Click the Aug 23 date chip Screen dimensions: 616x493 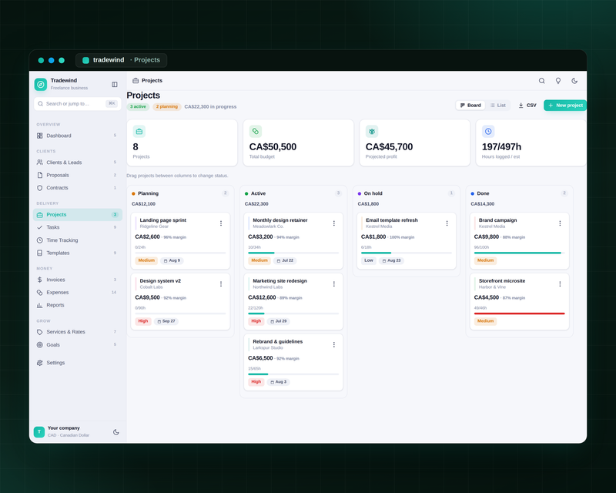coord(391,260)
